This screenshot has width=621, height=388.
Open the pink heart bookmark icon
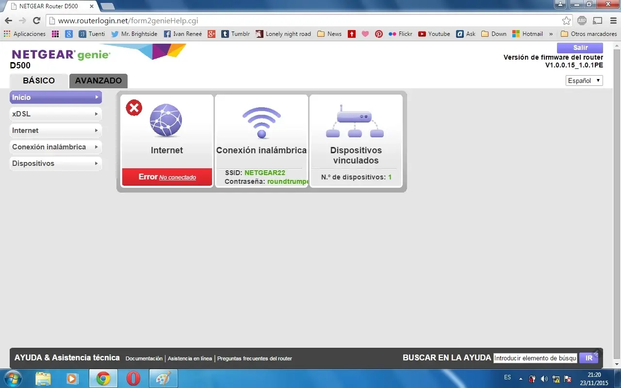coord(365,34)
